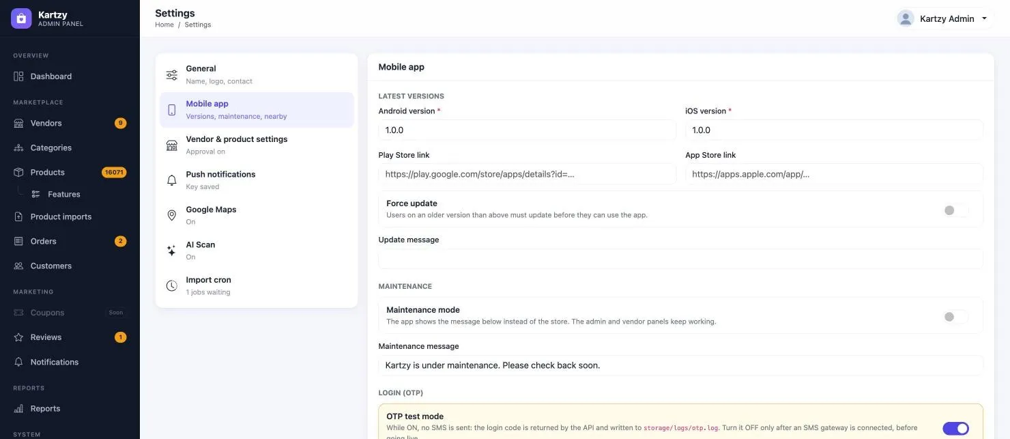The image size is (1010, 439).
Task: Click the Products count badge 16071
Action: (114, 172)
